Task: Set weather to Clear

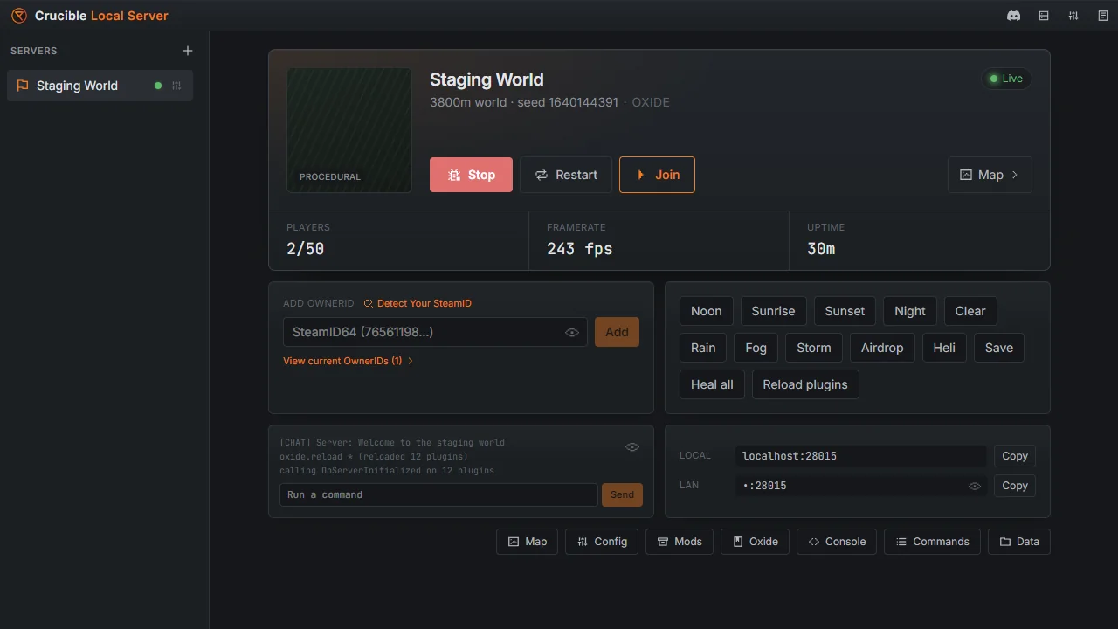Action: pyautogui.click(x=970, y=311)
